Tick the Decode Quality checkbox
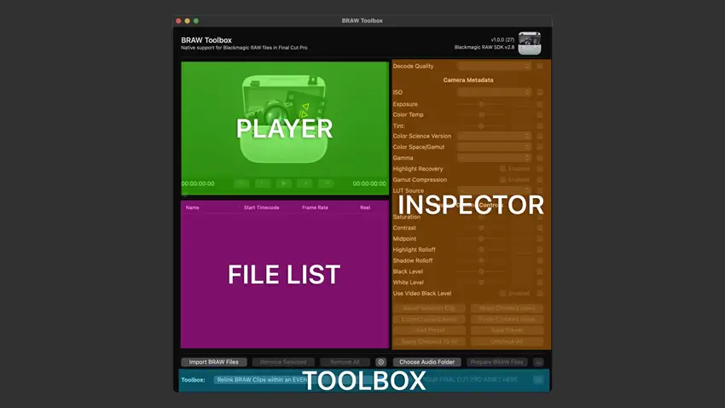Viewport: 725px width, 408px height. 540,66
